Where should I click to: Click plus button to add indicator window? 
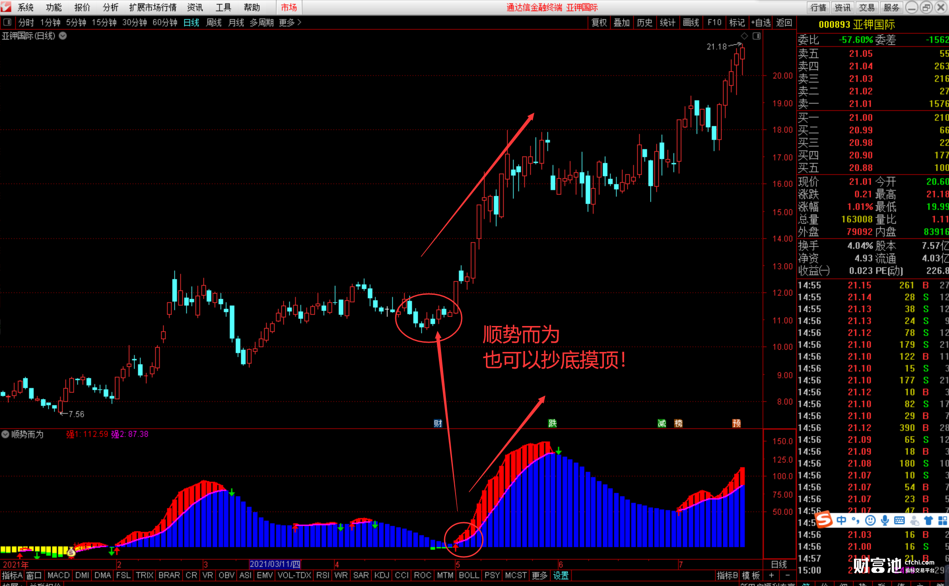click(772, 575)
